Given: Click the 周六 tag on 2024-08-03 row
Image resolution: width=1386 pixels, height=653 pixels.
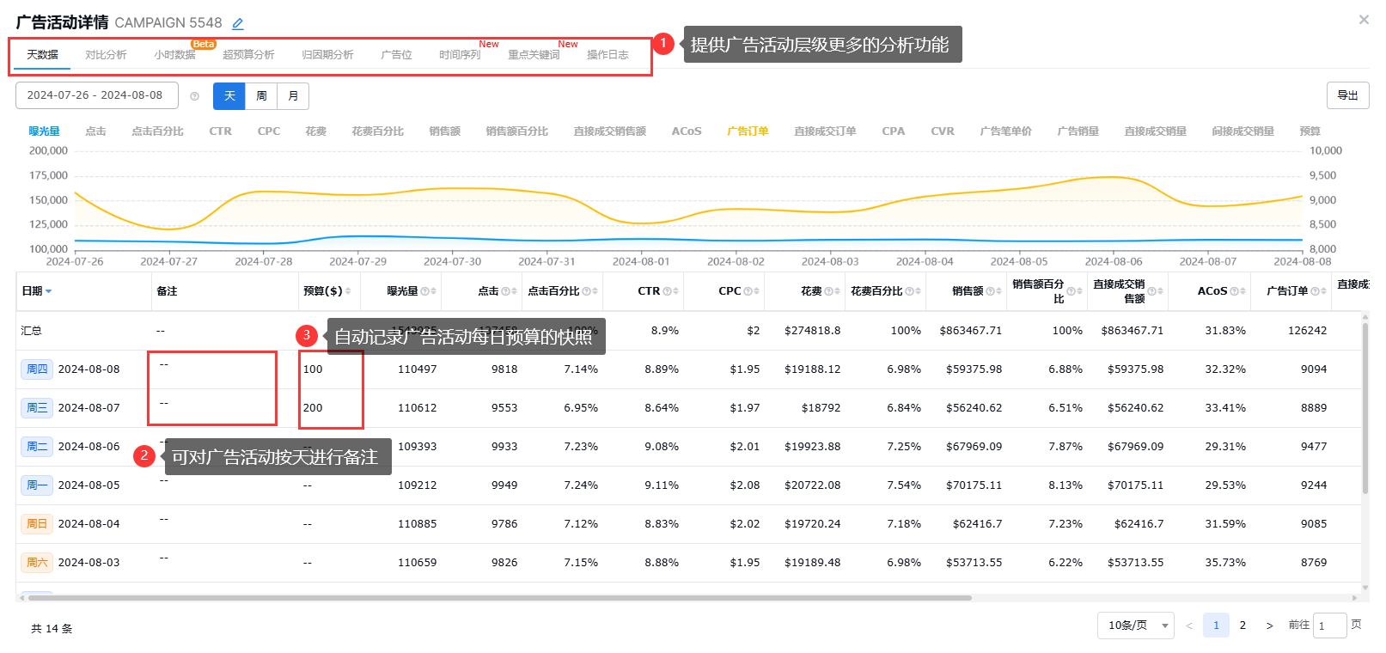Looking at the screenshot, I should click(x=37, y=563).
